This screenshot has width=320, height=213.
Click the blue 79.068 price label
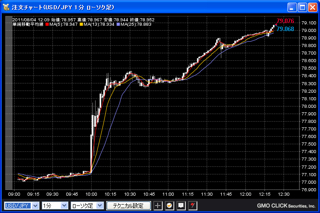click(x=285, y=29)
